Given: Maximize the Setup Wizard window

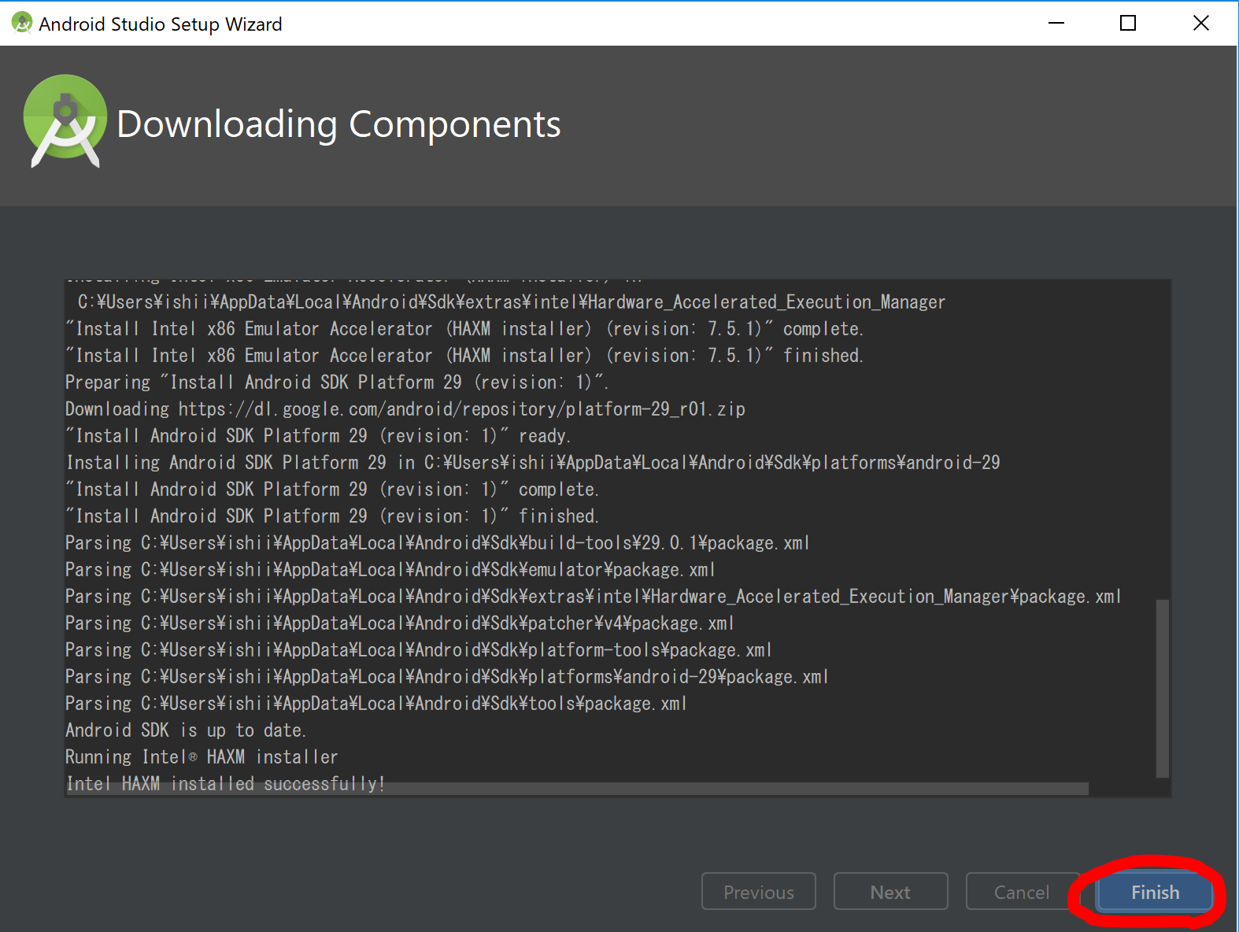Looking at the screenshot, I should coord(1128,24).
